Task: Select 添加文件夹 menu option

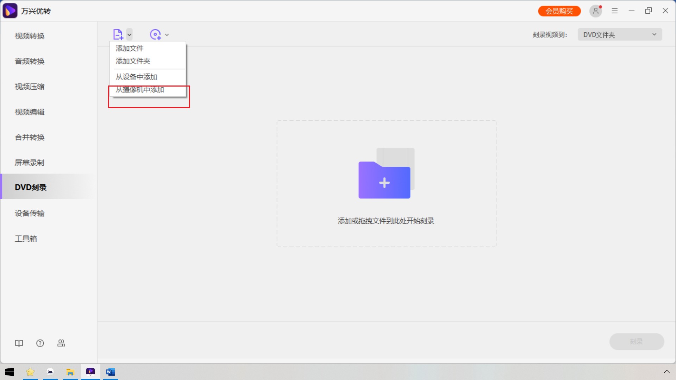Action: click(x=132, y=61)
